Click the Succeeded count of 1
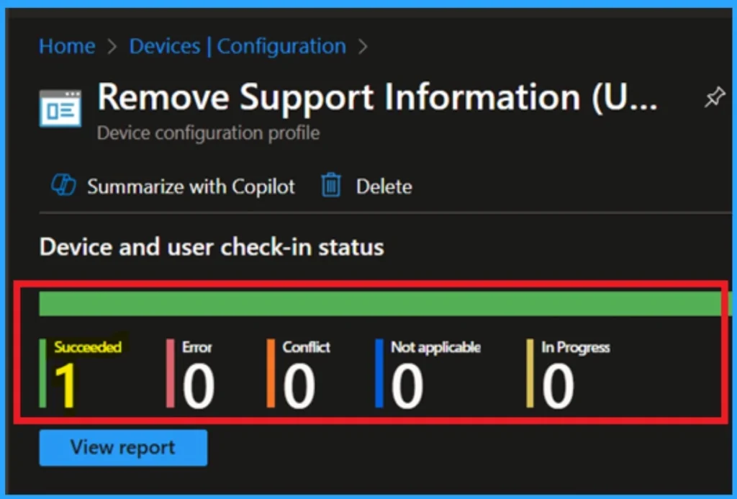The image size is (737, 499). click(66, 382)
